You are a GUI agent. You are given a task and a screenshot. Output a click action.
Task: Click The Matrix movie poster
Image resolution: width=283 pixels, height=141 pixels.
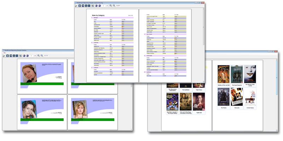tap(224, 97)
